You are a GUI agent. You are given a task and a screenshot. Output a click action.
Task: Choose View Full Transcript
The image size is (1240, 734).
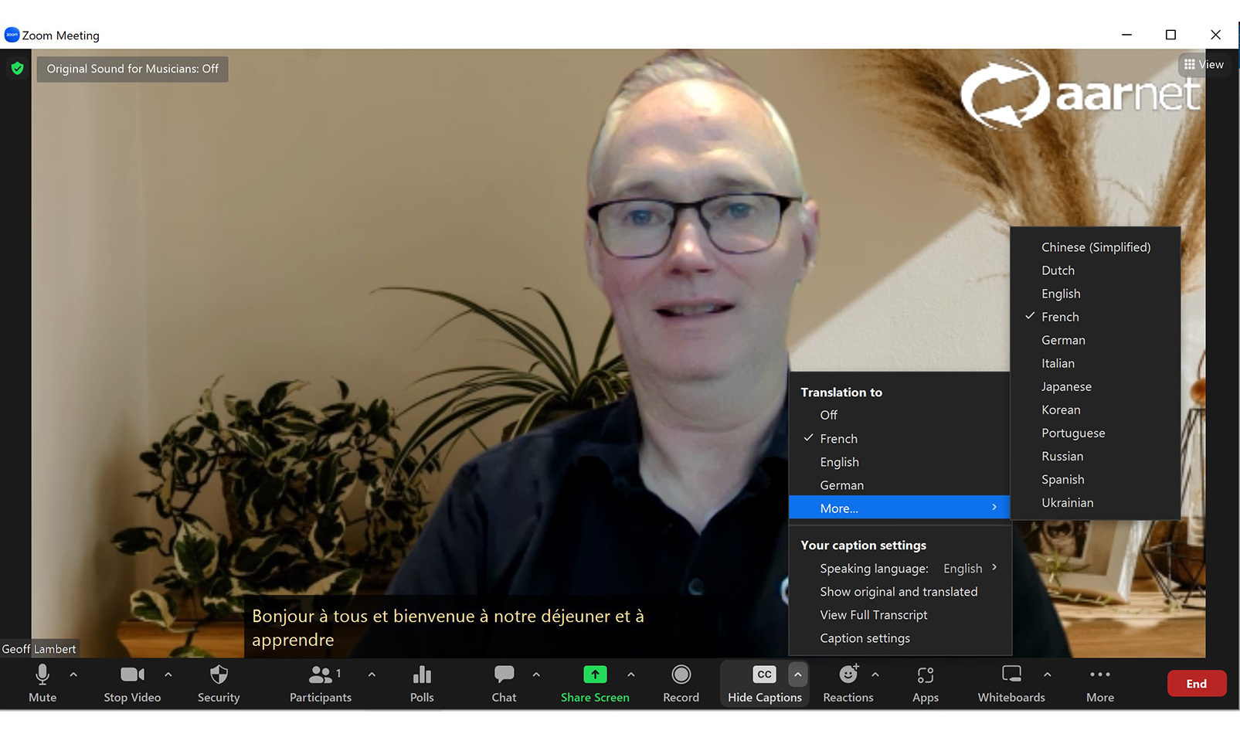(874, 615)
